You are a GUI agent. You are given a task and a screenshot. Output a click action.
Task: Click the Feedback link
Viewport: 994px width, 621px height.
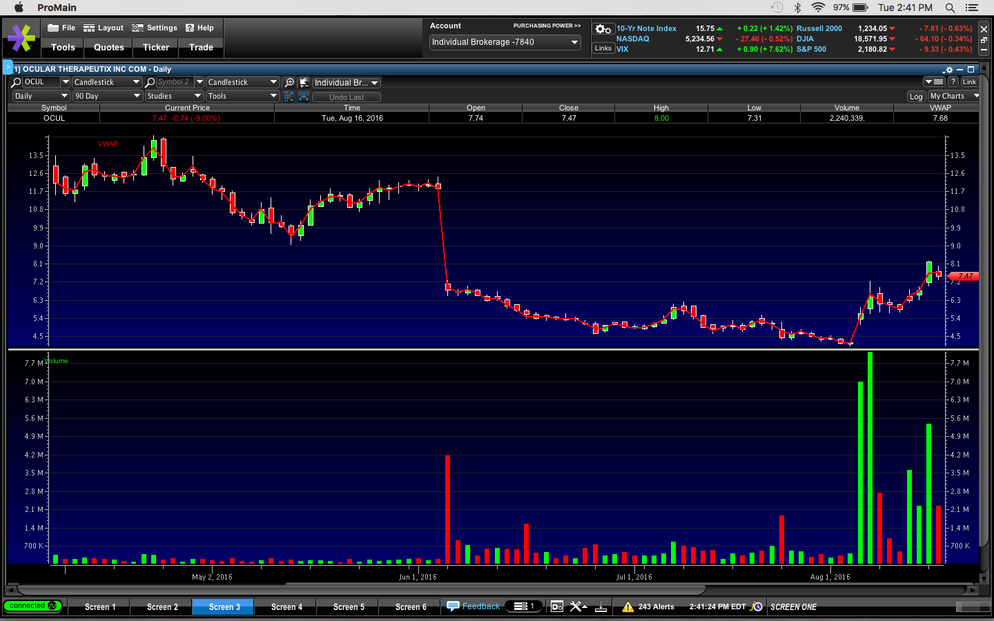[480, 607]
